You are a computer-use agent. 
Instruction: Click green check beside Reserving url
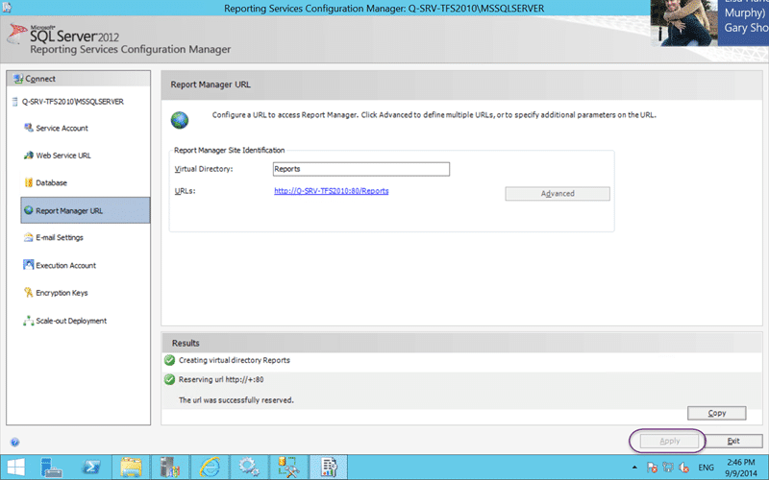(170, 379)
